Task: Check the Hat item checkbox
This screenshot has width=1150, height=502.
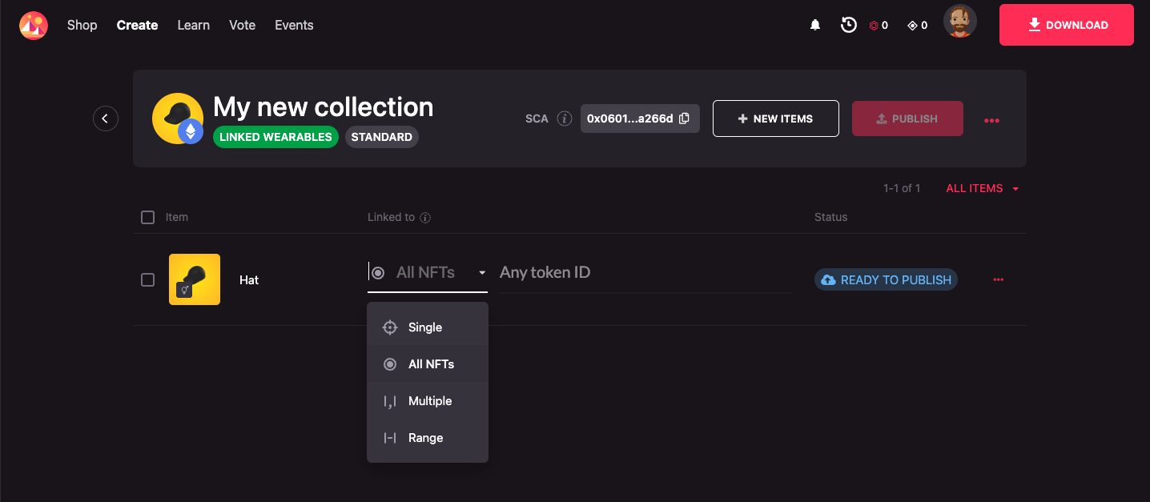Action: point(147,279)
